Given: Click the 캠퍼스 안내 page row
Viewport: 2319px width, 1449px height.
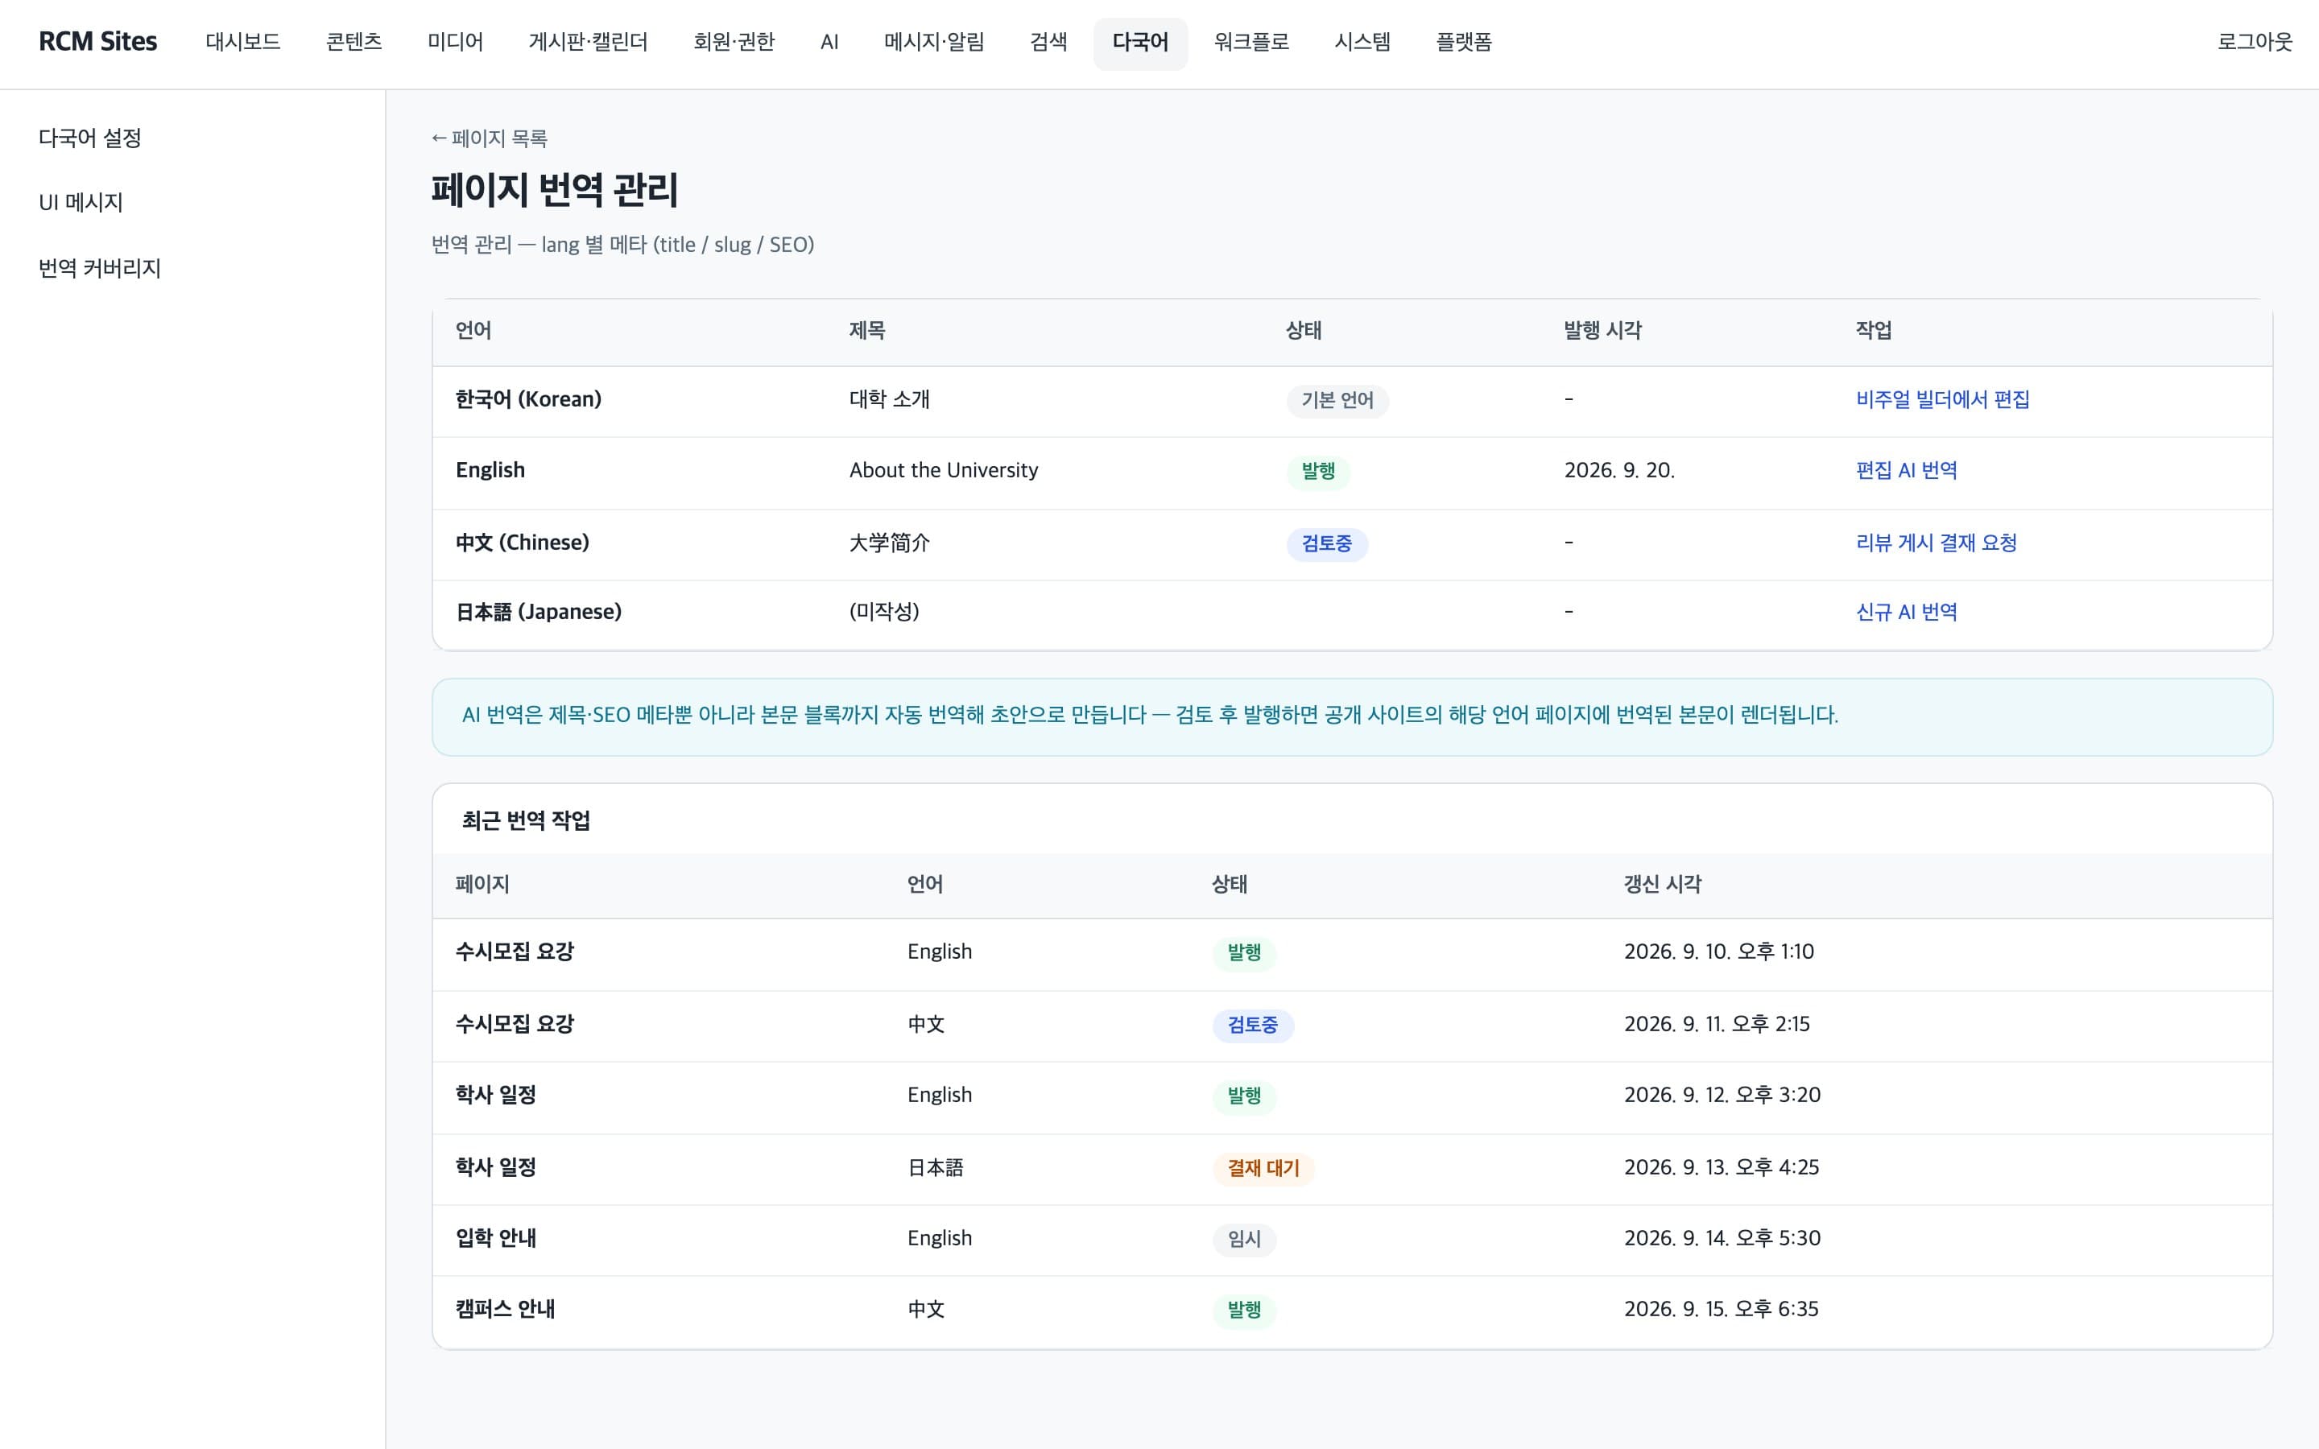Looking at the screenshot, I should pyautogui.click(x=1352, y=1312).
